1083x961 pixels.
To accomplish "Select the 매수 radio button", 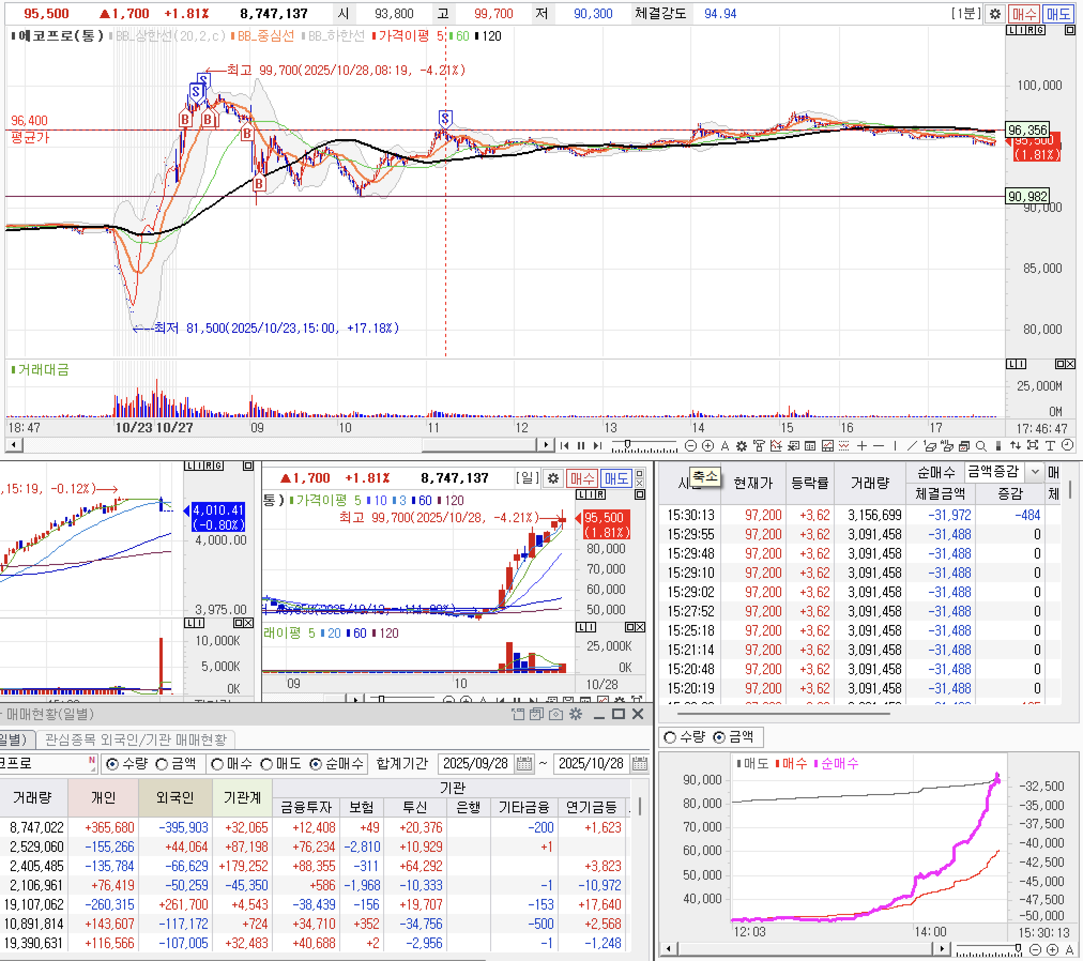I will 217,764.
